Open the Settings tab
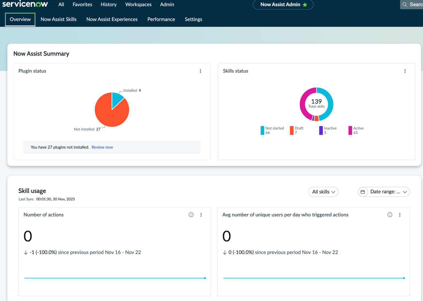423x301 pixels. 193,19
